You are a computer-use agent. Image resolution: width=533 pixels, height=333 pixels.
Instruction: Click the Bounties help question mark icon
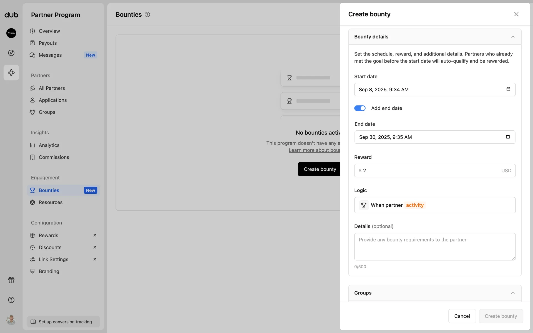coord(147,15)
